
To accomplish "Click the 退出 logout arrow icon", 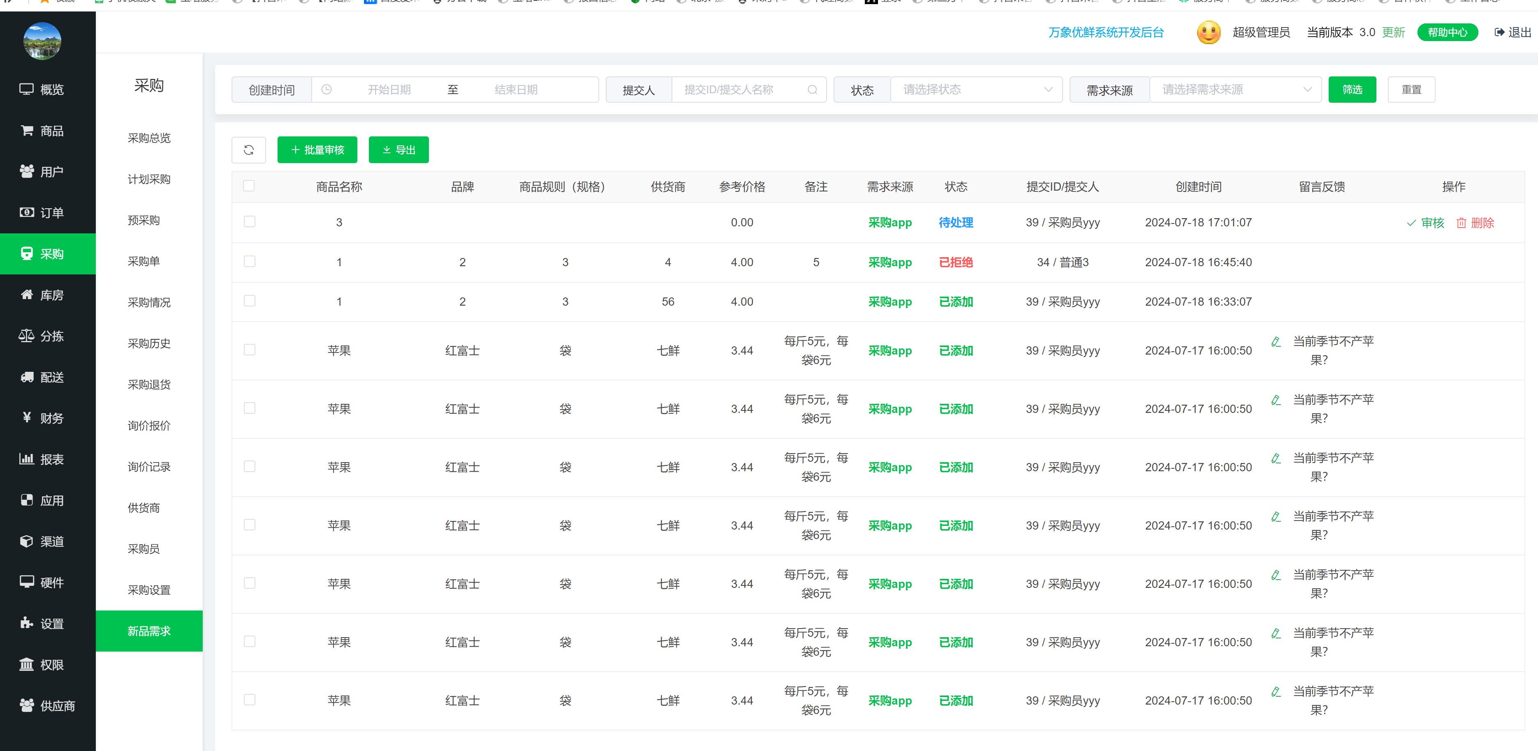I will click(1499, 32).
